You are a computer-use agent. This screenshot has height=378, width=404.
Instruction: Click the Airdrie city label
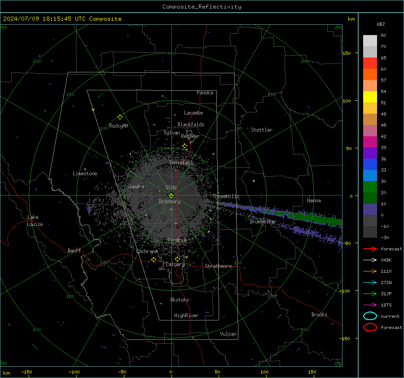(x=177, y=240)
